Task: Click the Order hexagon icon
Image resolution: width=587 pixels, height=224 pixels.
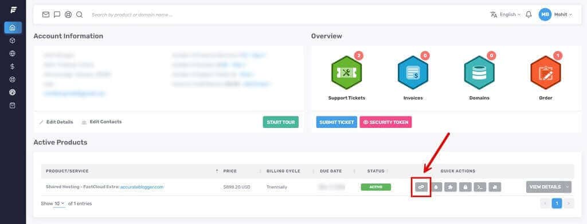Action: (546, 73)
